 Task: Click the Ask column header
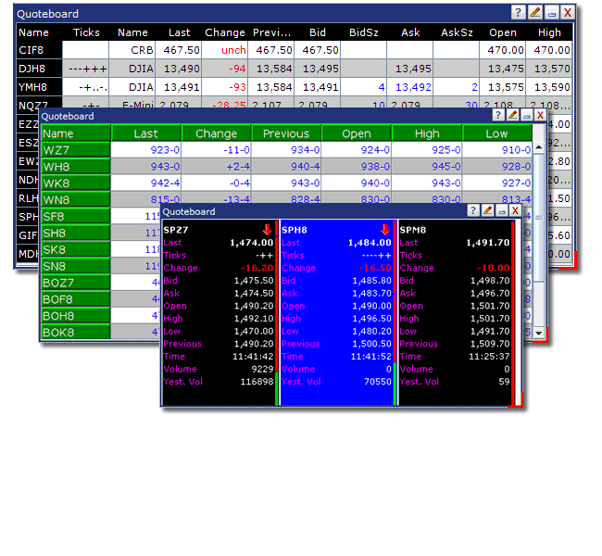[410, 32]
